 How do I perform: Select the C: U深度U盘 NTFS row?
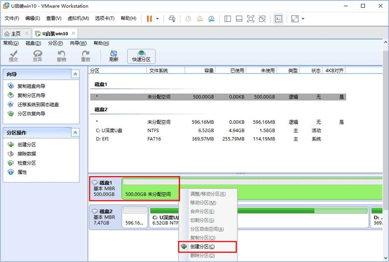pos(218,130)
